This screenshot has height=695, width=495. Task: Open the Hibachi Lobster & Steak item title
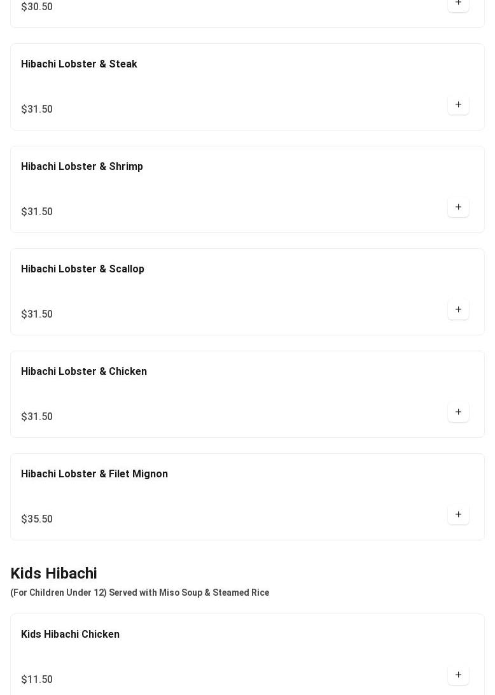(79, 64)
